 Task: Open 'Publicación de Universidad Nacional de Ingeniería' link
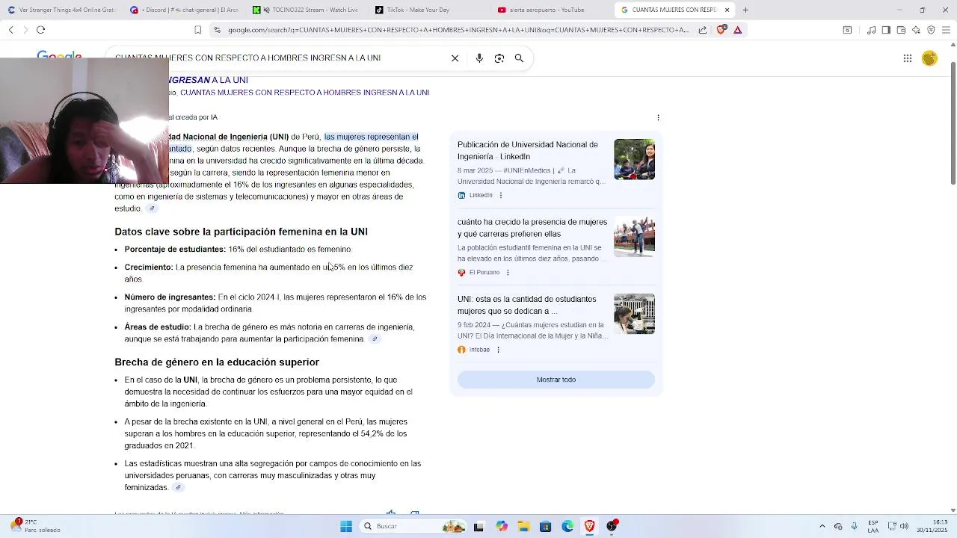coord(528,150)
